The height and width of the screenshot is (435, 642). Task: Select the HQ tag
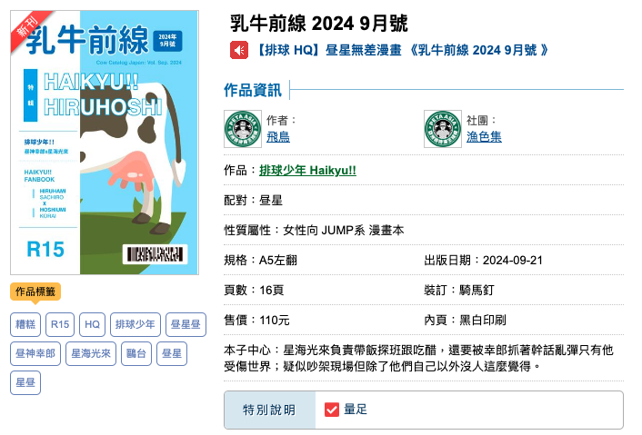click(x=92, y=324)
